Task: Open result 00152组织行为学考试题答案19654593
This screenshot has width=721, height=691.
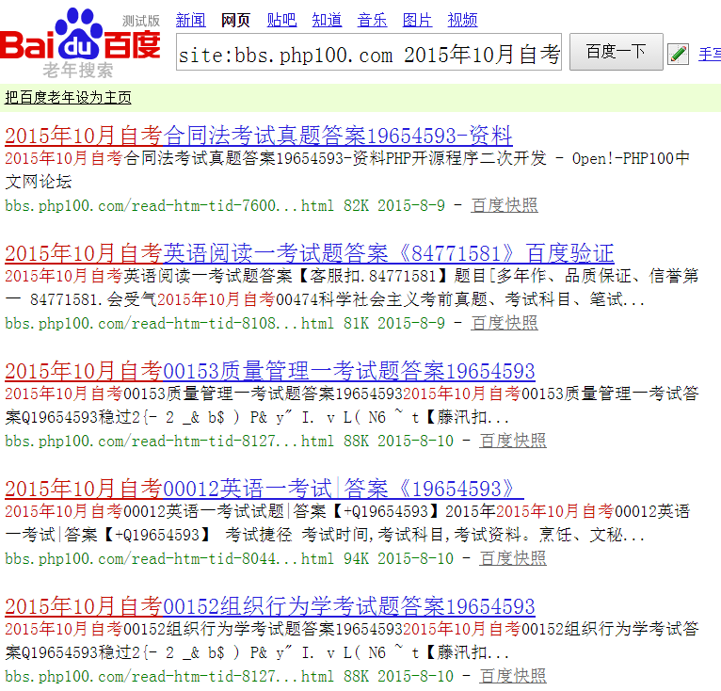Action: (270, 606)
